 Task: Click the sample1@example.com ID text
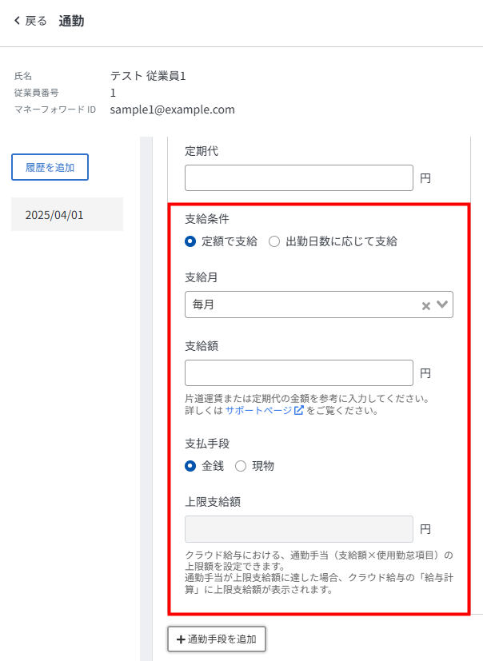pos(172,110)
